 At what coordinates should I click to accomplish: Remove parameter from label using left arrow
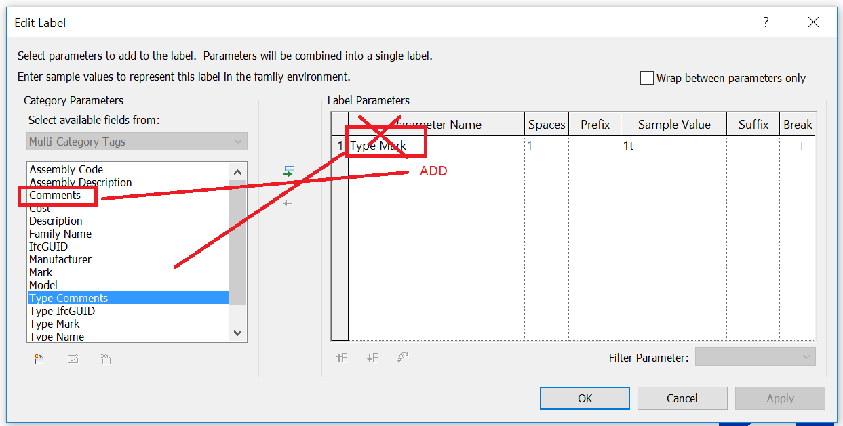pyautogui.click(x=288, y=202)
